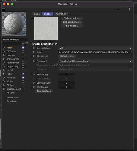This screenshot has width=137, height=151.
Task: Toggle the Belichtung animation diamond
Action: tap(34, 75)
